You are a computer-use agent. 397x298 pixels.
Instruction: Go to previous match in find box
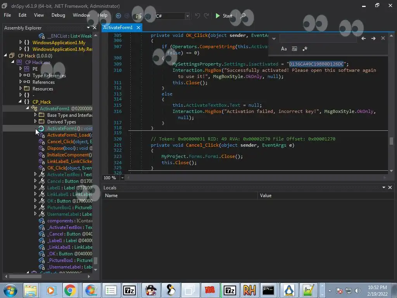[x=363, y=38]
